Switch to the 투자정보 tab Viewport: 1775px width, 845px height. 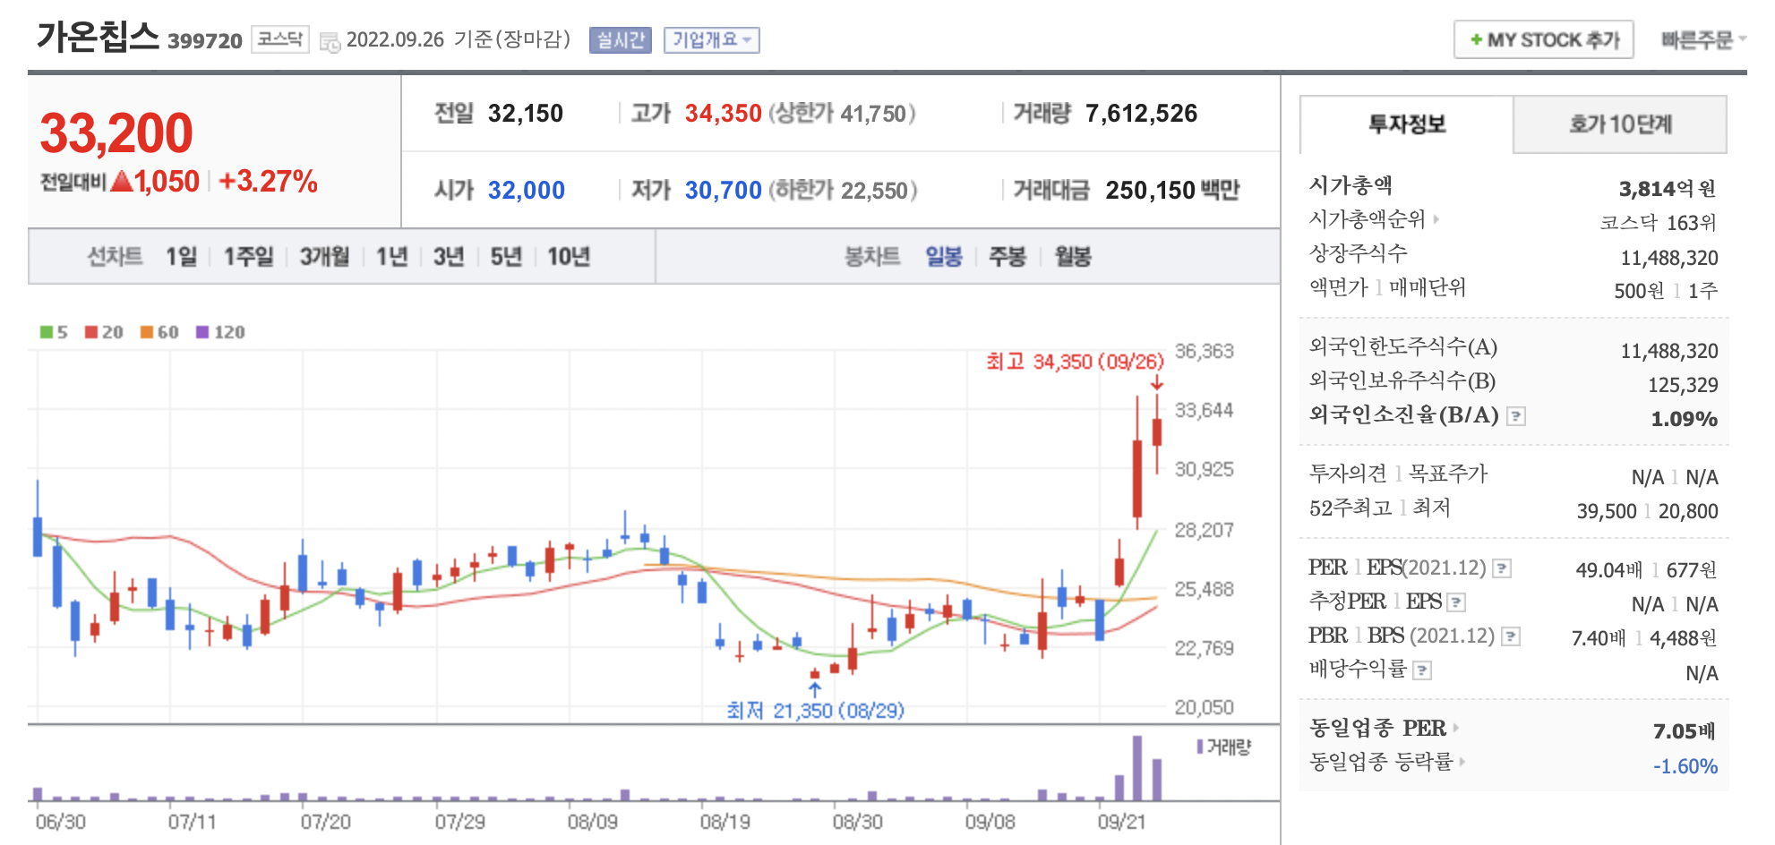coord(1407,124)
